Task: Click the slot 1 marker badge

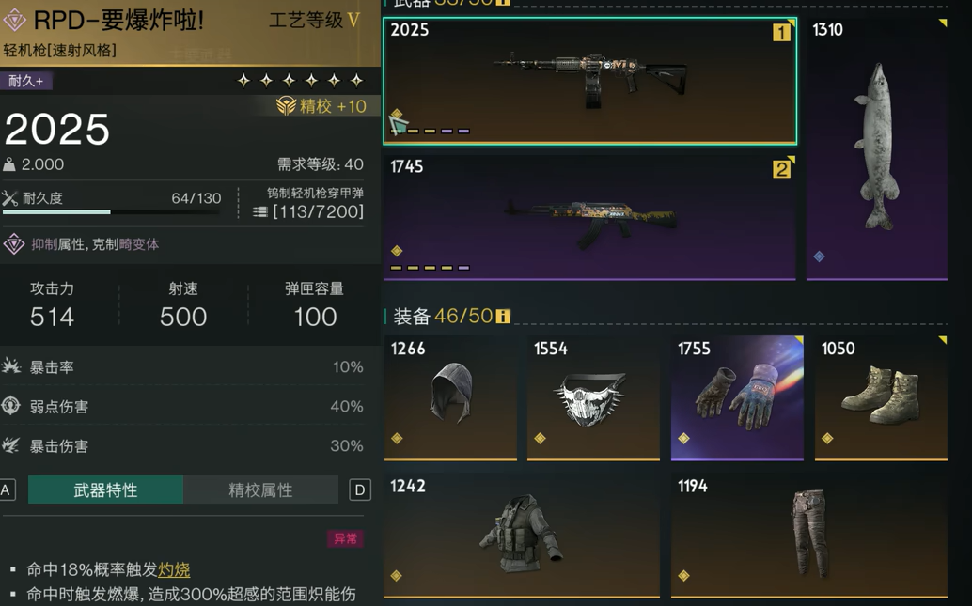Action: (782, 32)
